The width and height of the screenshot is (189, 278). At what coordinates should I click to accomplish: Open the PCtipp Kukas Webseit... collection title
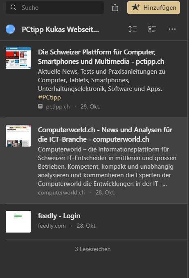(60, 29)
